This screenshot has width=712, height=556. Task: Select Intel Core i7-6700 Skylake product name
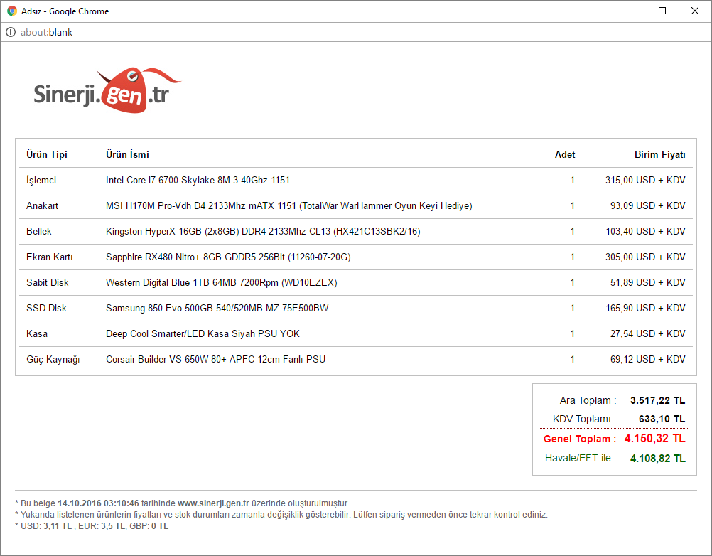pyautogui.click(x=198, y=180)
